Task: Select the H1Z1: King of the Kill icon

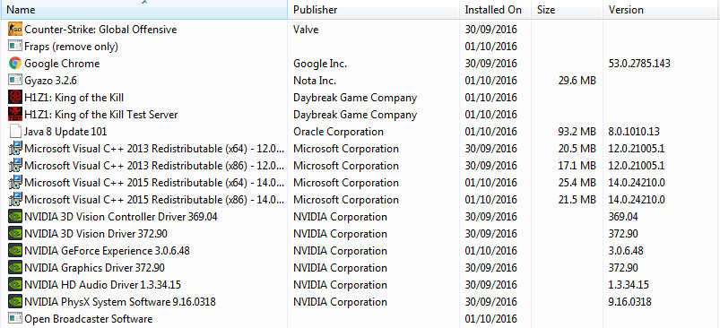Action: click(15, 98)
